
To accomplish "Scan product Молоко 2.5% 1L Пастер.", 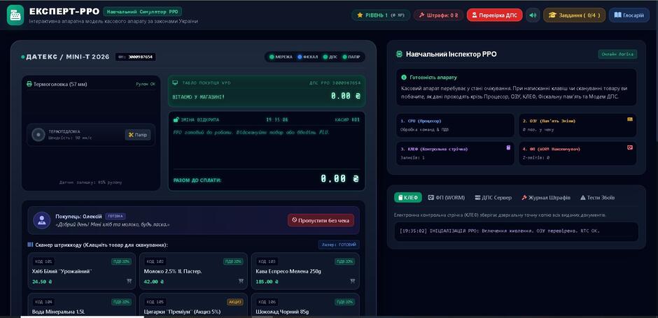I will pos(193,271).
